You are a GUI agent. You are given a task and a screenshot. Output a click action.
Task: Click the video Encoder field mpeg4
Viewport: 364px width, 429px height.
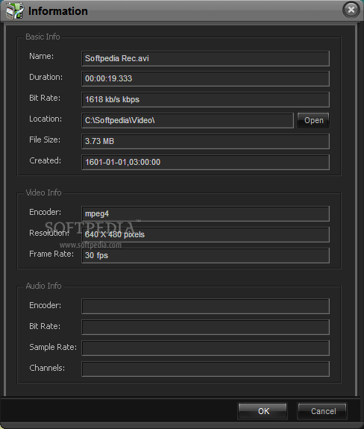point(205,213)
